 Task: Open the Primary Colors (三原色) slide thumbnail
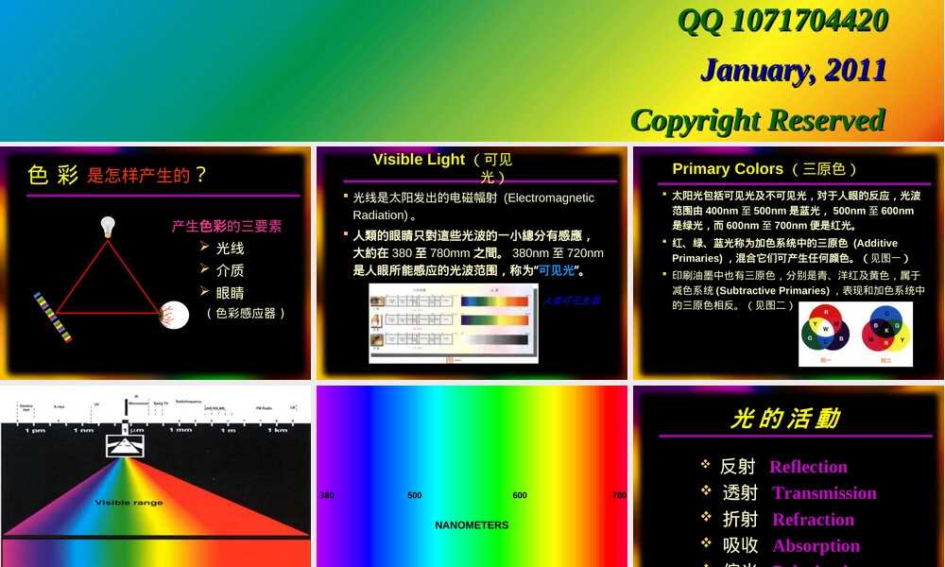point(788,263)
